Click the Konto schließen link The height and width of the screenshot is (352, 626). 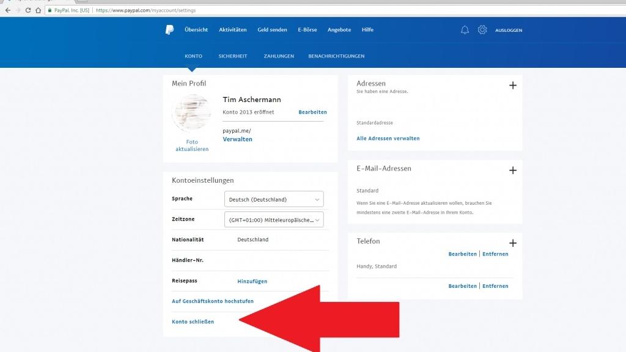coord(193,321)
